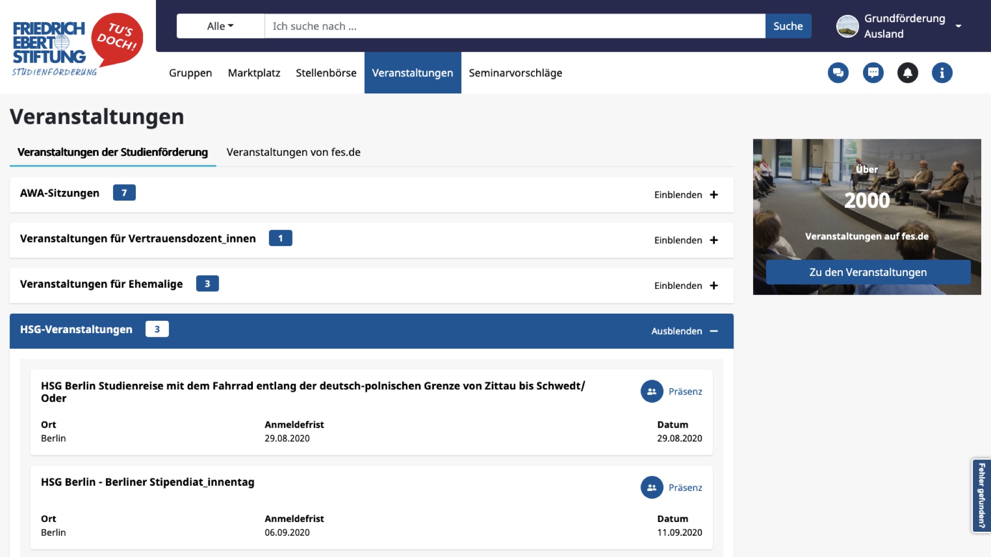The image size is (991, 557).
Task: Open the Alle search filter dropdown
Action: pyautogui.click(x=220, y=26)
